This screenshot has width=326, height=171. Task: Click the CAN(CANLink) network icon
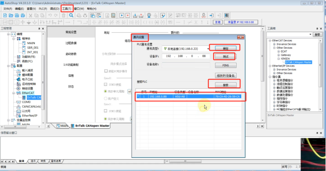point(18,106)
